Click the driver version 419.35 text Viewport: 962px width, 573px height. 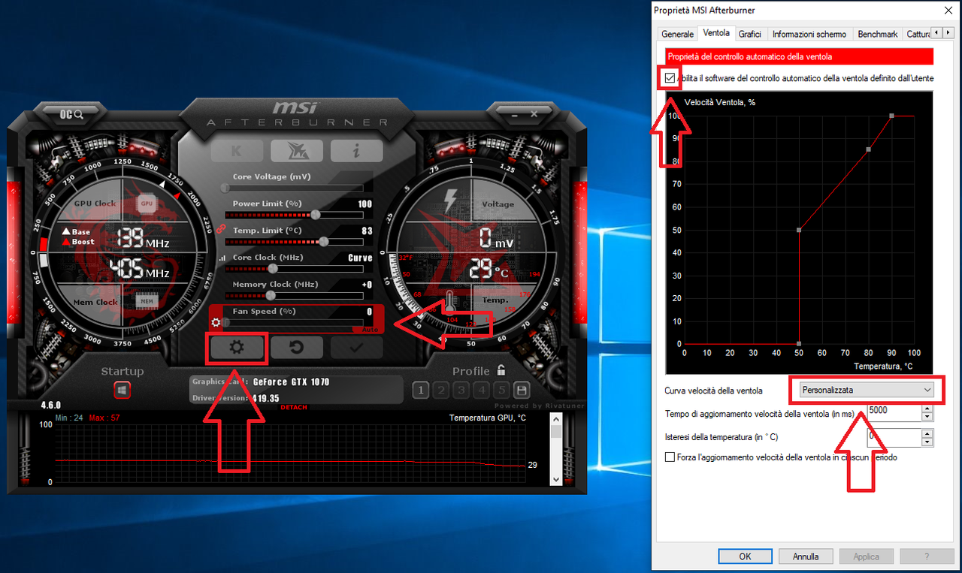click(x=266, y=398)
